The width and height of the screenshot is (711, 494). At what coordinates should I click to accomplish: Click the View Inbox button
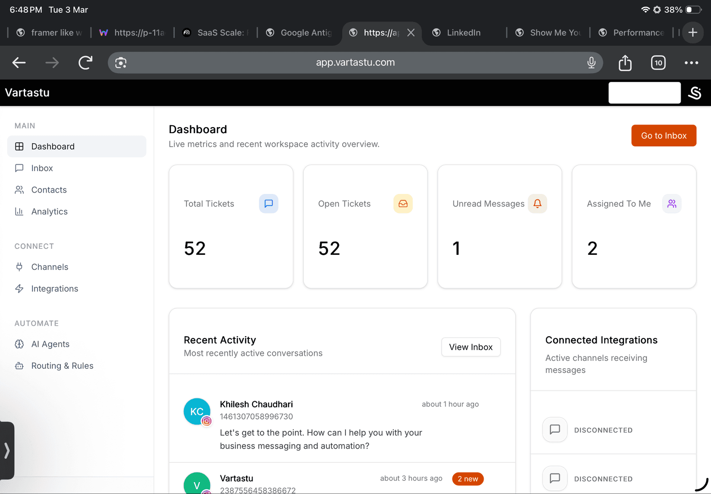(x=471, y=347)
